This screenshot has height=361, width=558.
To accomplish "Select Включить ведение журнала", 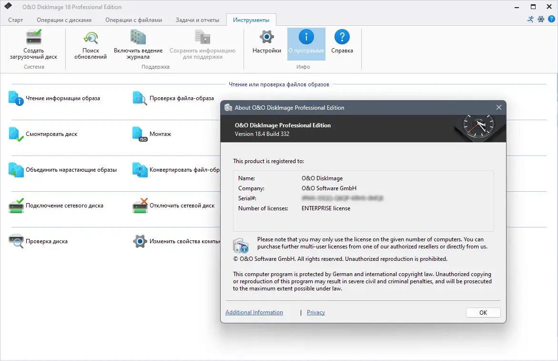I will pyautogui.click(x=138, y=44).
